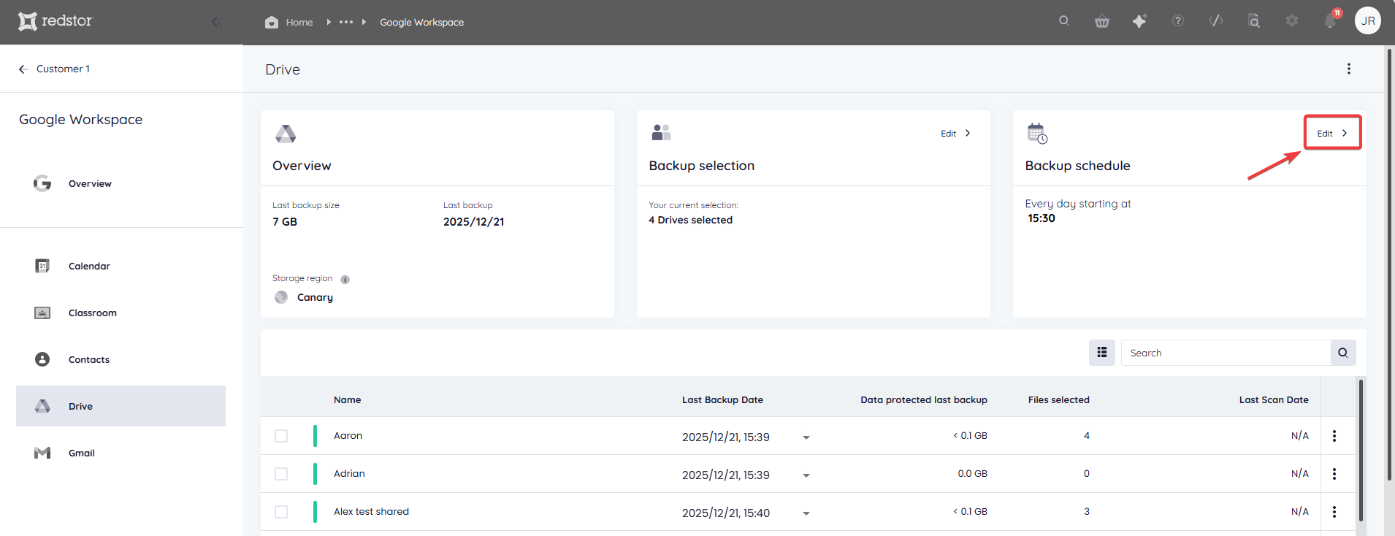The width and height of the screenshot is (1395, 536).
Task: Click the 4 Drives selected text
Action: pyautogui.click(x=690, y=220)
